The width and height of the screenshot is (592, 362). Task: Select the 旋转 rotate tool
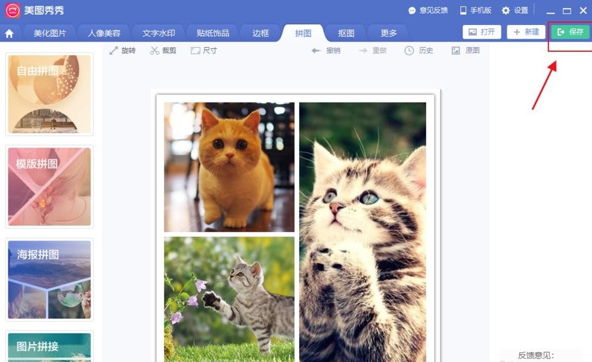(122, 51)
